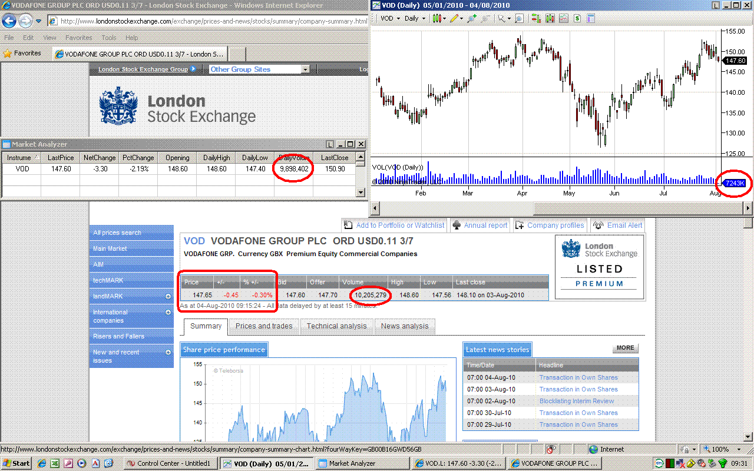This screenshot has height=471, width=754.
Task: Click the London Stock Exchange Group link
Action: coord(143,69)
